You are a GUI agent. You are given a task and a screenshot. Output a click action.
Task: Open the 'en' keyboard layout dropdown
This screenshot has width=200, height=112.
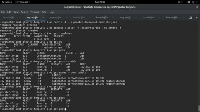point(180,2)
